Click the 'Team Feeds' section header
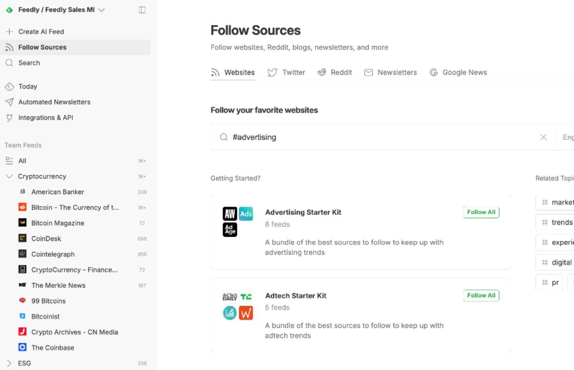 (x=23, y=145)
